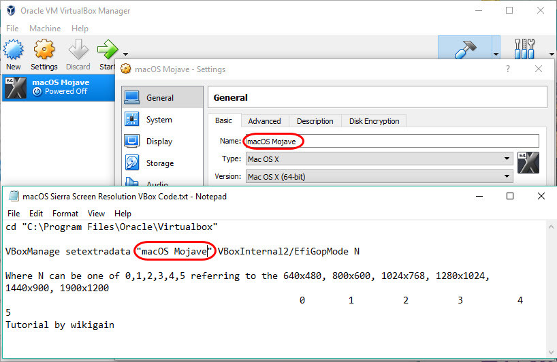Open the Type dropdown (Mac OS X)
Screen dimensions: 557x362
[379, 159]
